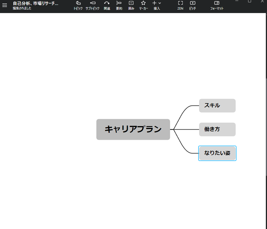Screen dimensions: 267x229
Task: Open the hamburger main menu
Action: click(x=5, y=5)
